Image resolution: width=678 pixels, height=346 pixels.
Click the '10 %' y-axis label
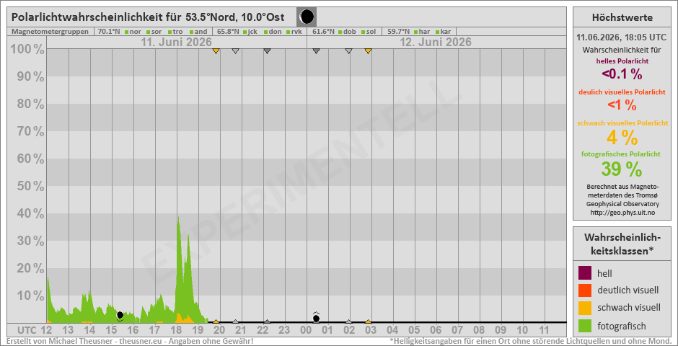click(x=30, y=296)
